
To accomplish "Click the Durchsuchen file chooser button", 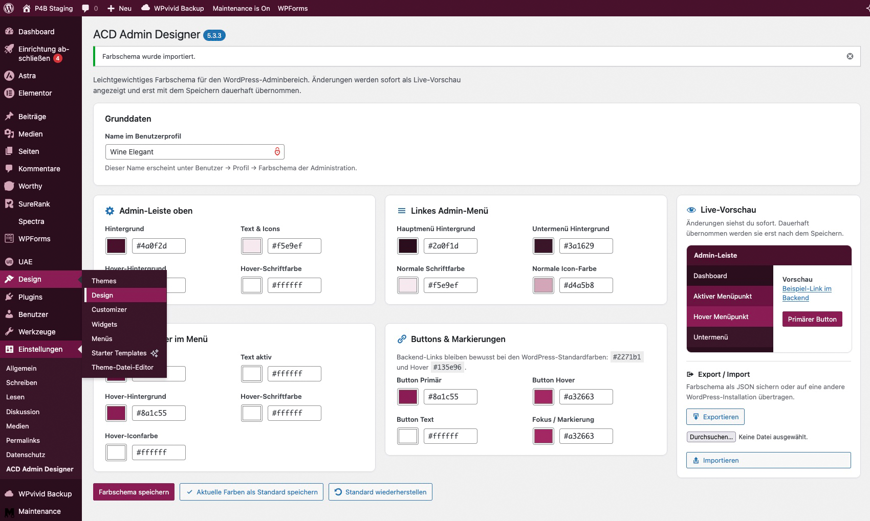I will [x=711, y=437].
